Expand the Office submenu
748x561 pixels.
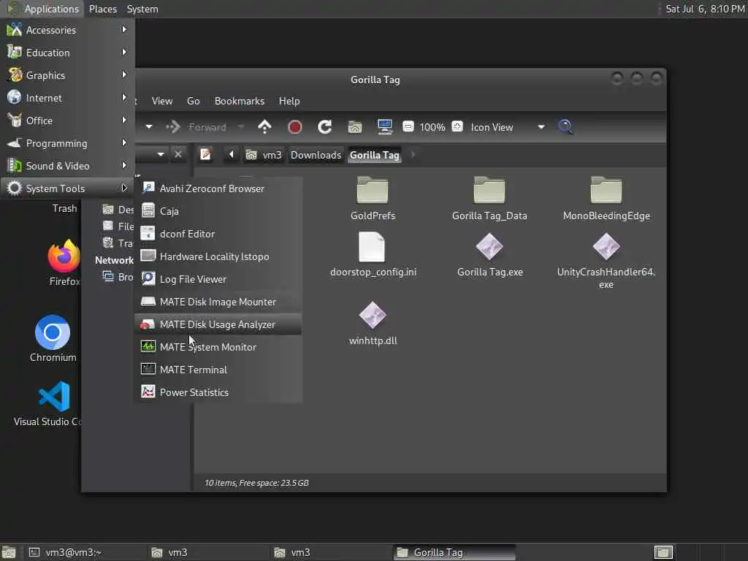[x=67, y=121]
